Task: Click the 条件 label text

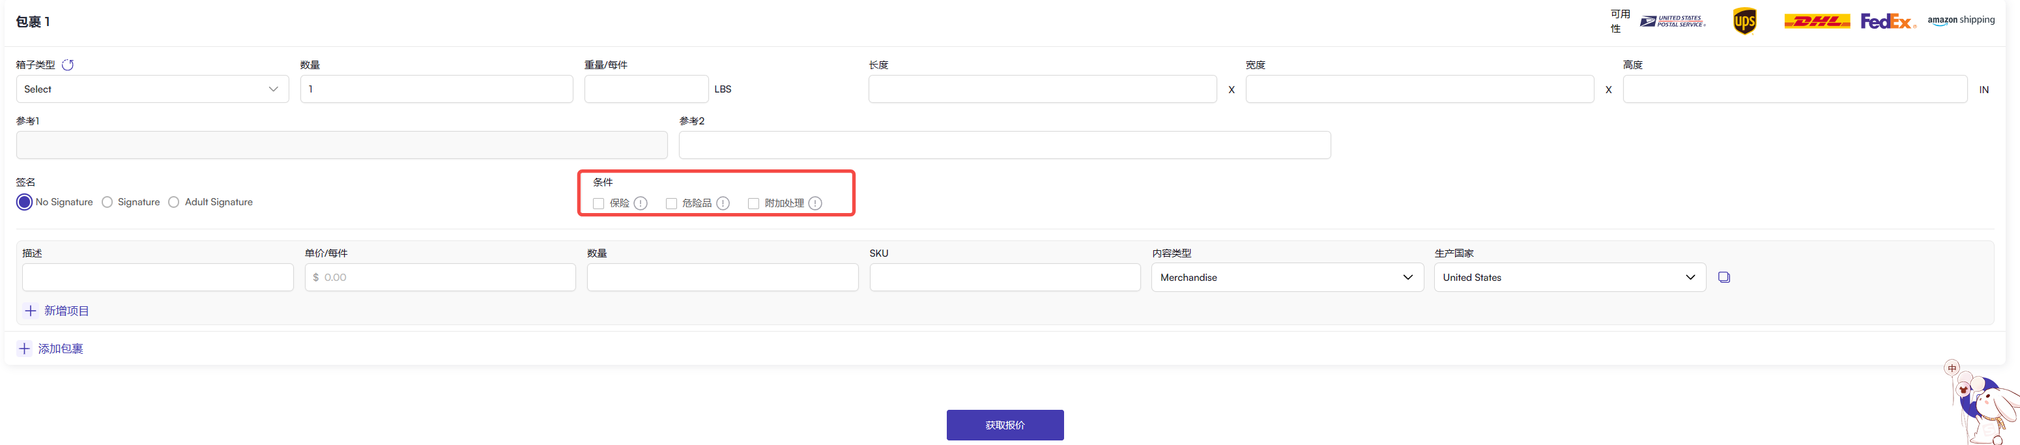Action: click(603, 182)
